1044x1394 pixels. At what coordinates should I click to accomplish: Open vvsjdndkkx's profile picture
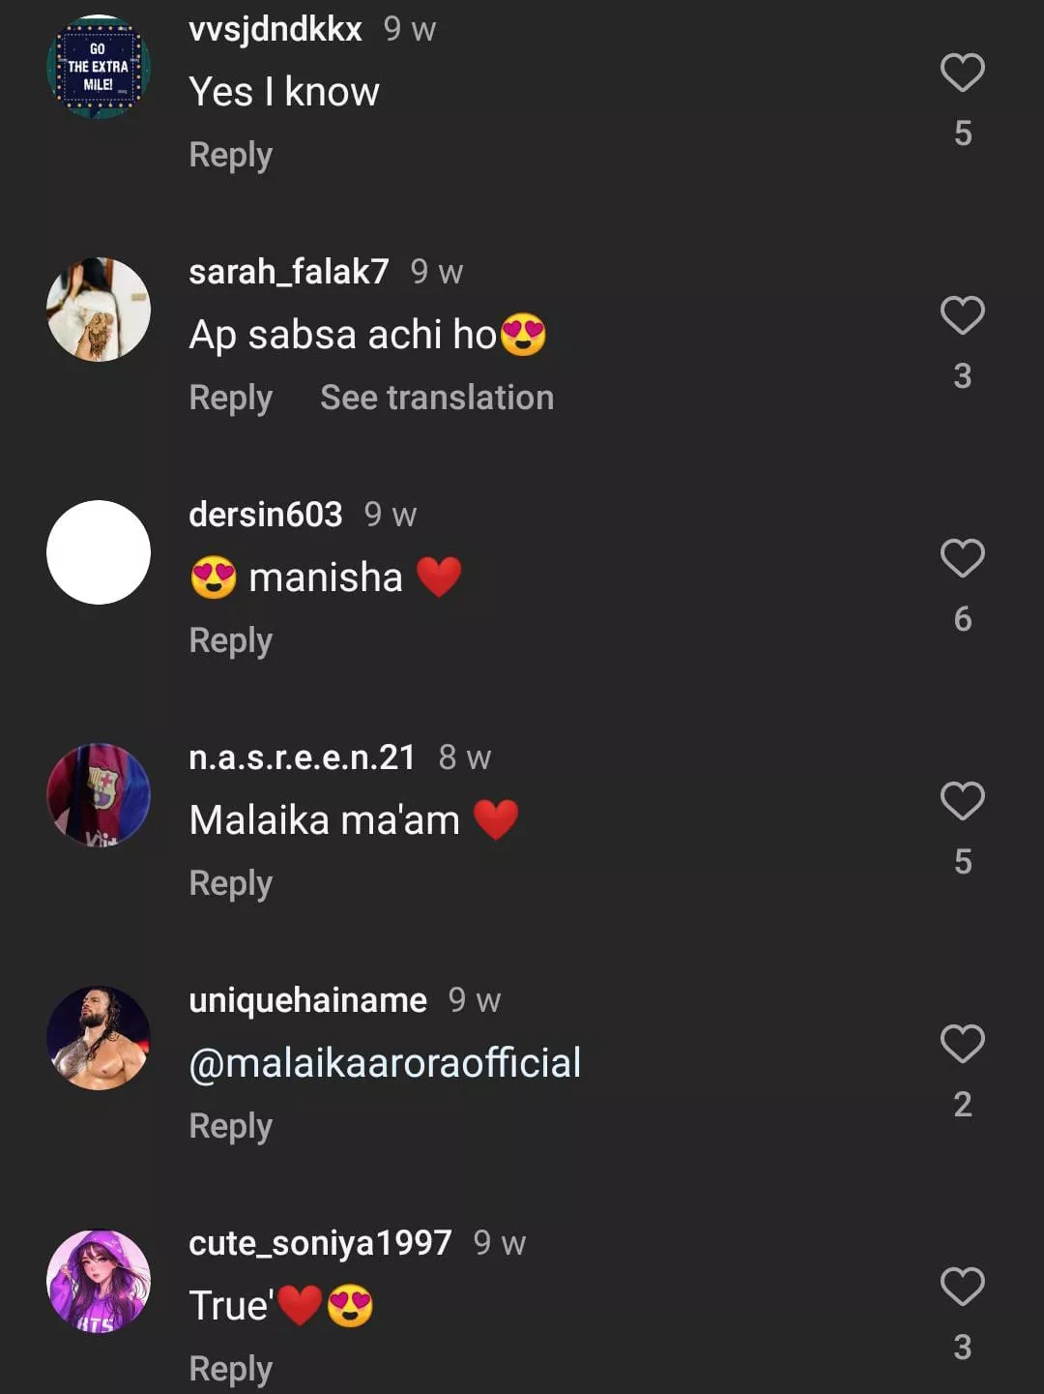(99, 68)
